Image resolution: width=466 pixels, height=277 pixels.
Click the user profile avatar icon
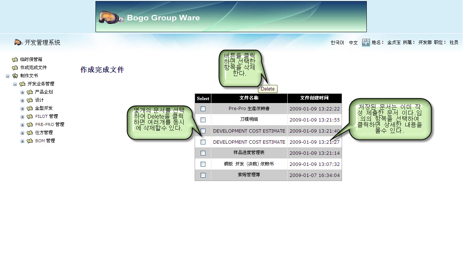[x=366, y=42]
